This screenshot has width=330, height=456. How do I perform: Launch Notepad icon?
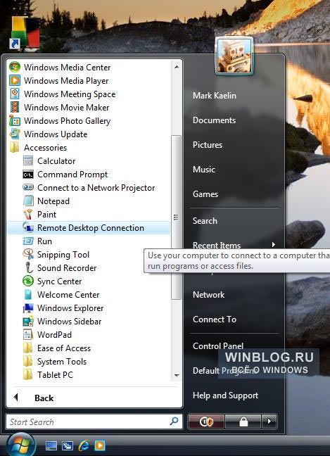pos(28,201)
